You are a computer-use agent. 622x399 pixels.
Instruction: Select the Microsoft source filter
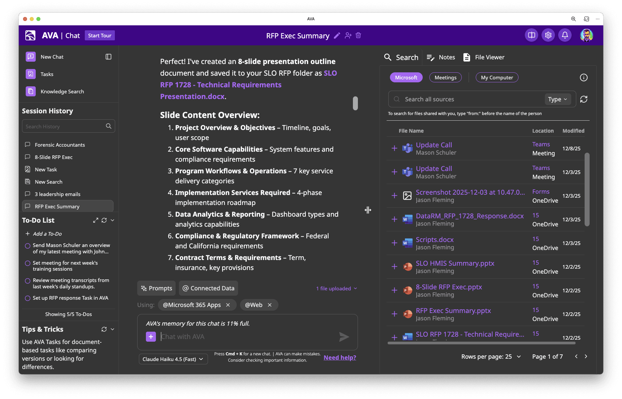tap(406, 77)
